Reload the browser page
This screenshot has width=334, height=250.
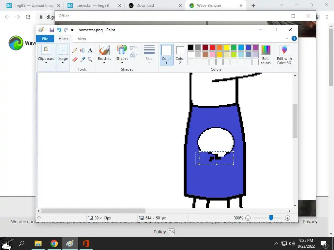(28, 17)
